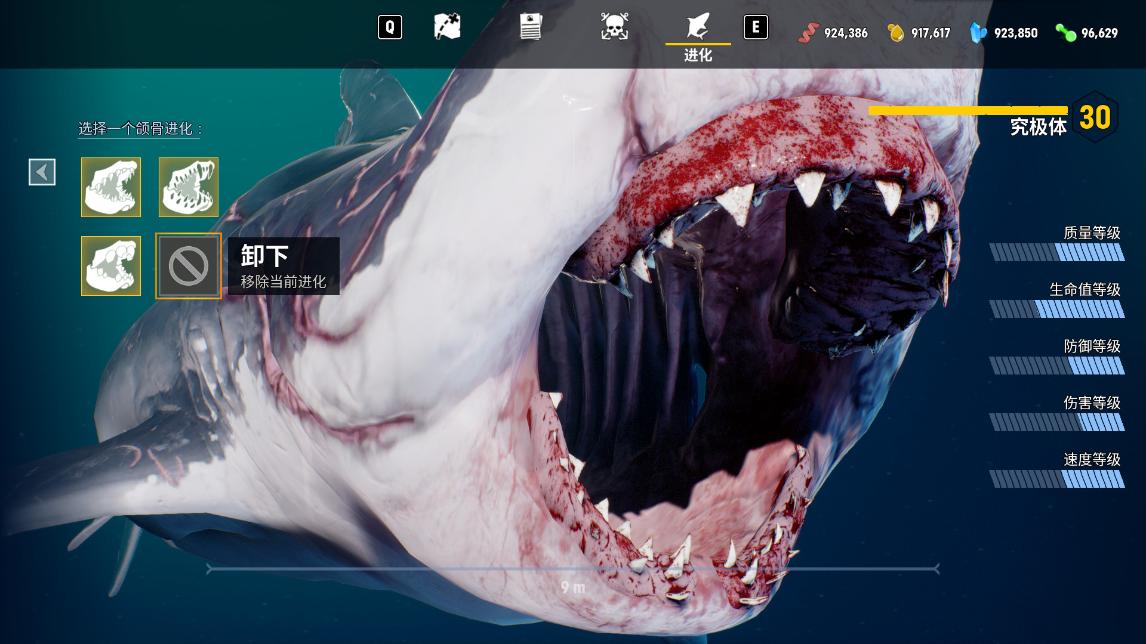Click the 9 m size scale label
Image resolution: width=1146 pixels, height=644 pixels.
(x=573, y=587)
